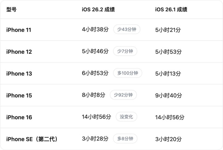Select the iPhone 15 row label
The image size is (223, 150).
[x=19, y=95]
